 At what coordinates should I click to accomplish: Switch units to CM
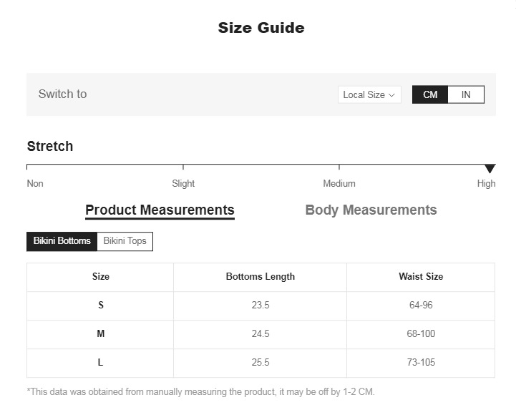tap(430, 94)
